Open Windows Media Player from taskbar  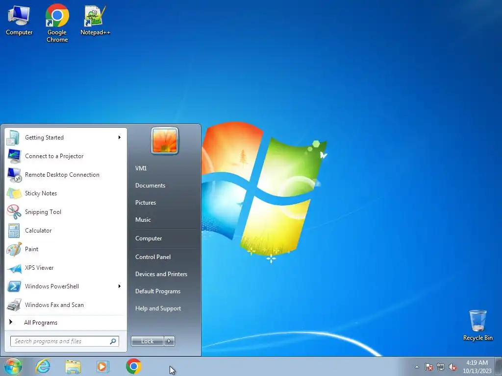point(103,366)
